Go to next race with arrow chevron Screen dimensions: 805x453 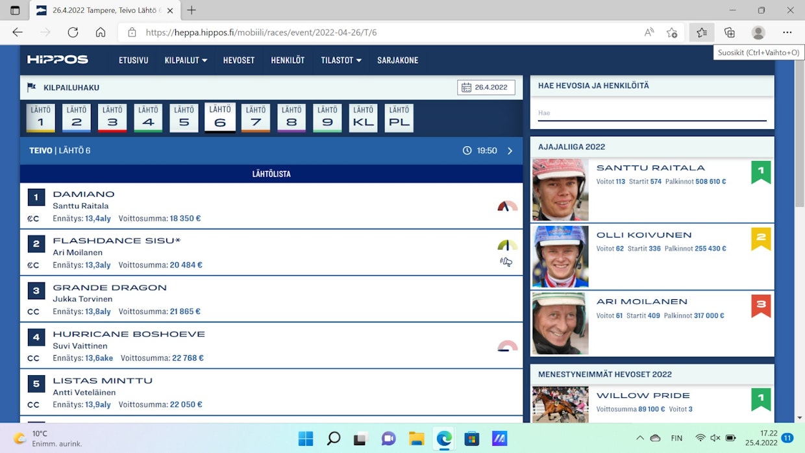(510, 151)
